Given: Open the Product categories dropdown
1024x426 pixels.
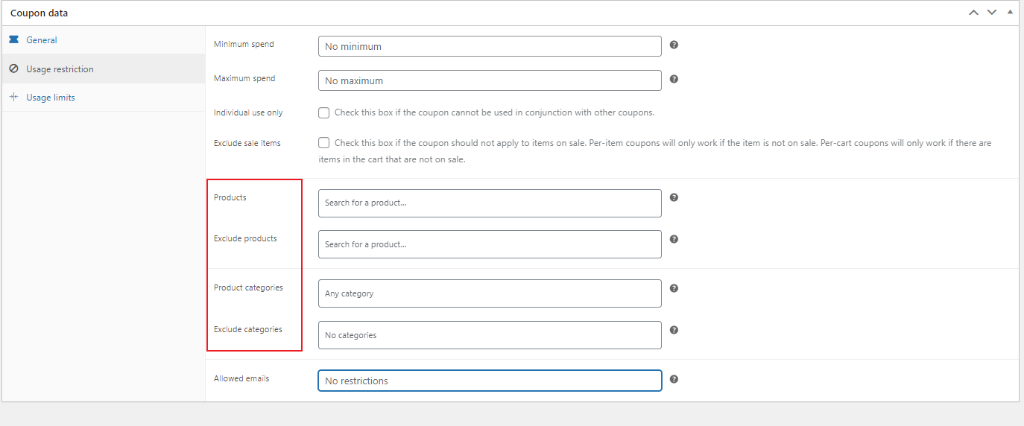Looking at the screenshot, I should click(x=490, y=293).
